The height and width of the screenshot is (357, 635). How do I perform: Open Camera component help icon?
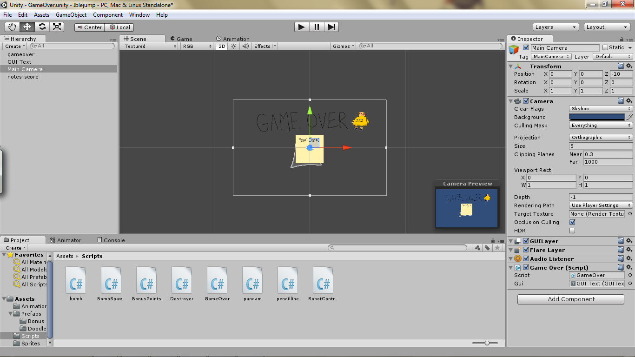coord(621,101)
